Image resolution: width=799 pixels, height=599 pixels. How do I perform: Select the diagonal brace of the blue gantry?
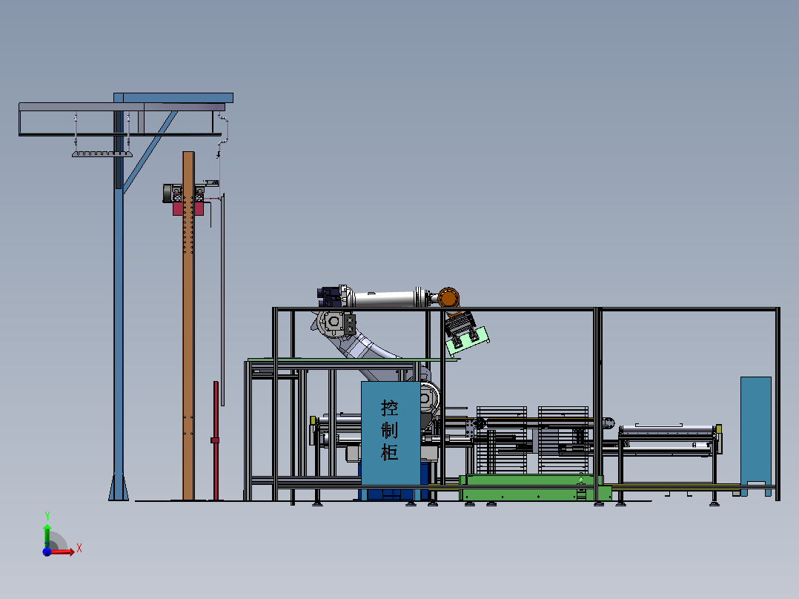[150, 152]
